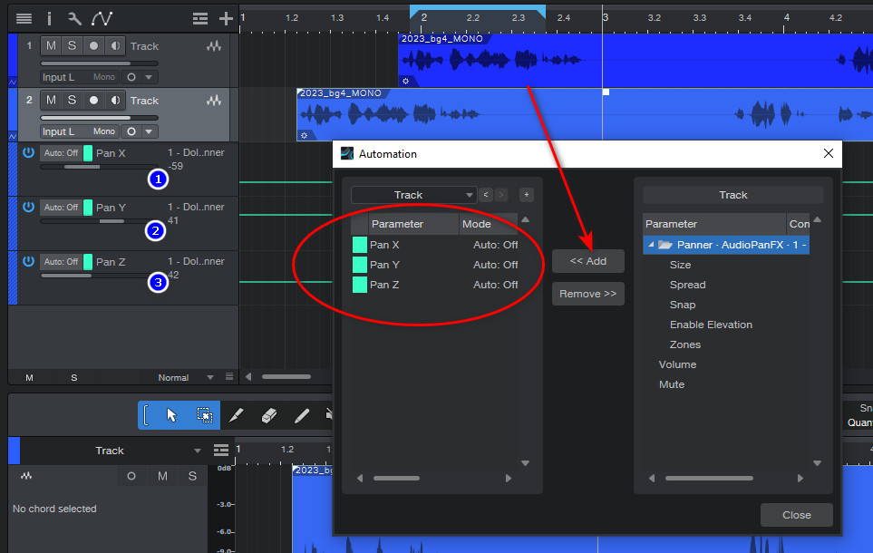
Task: Click event settings gear on track 1 clip
Action: pyautogui.click(x=406, y=82)
